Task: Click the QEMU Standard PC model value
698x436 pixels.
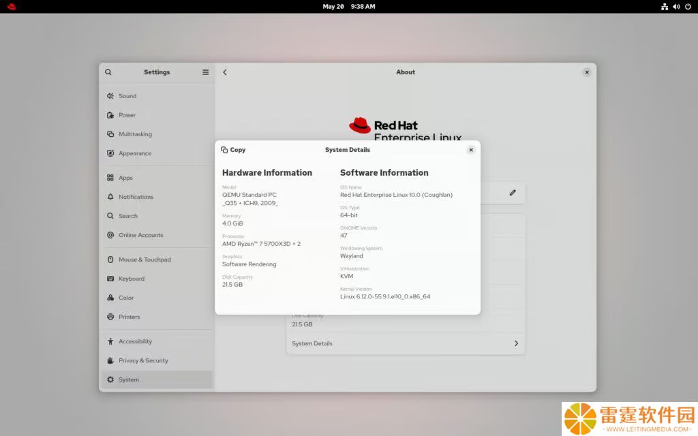Action: click(x=249, y=199)
